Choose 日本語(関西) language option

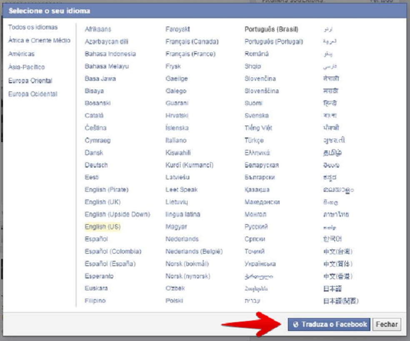[341, 301]
